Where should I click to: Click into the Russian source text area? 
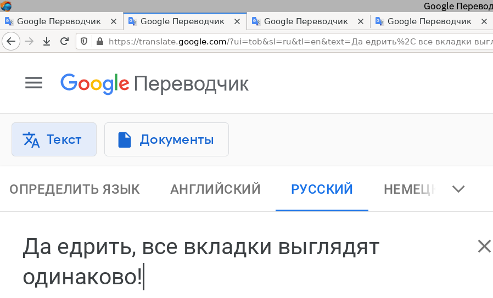coord(201,262)
